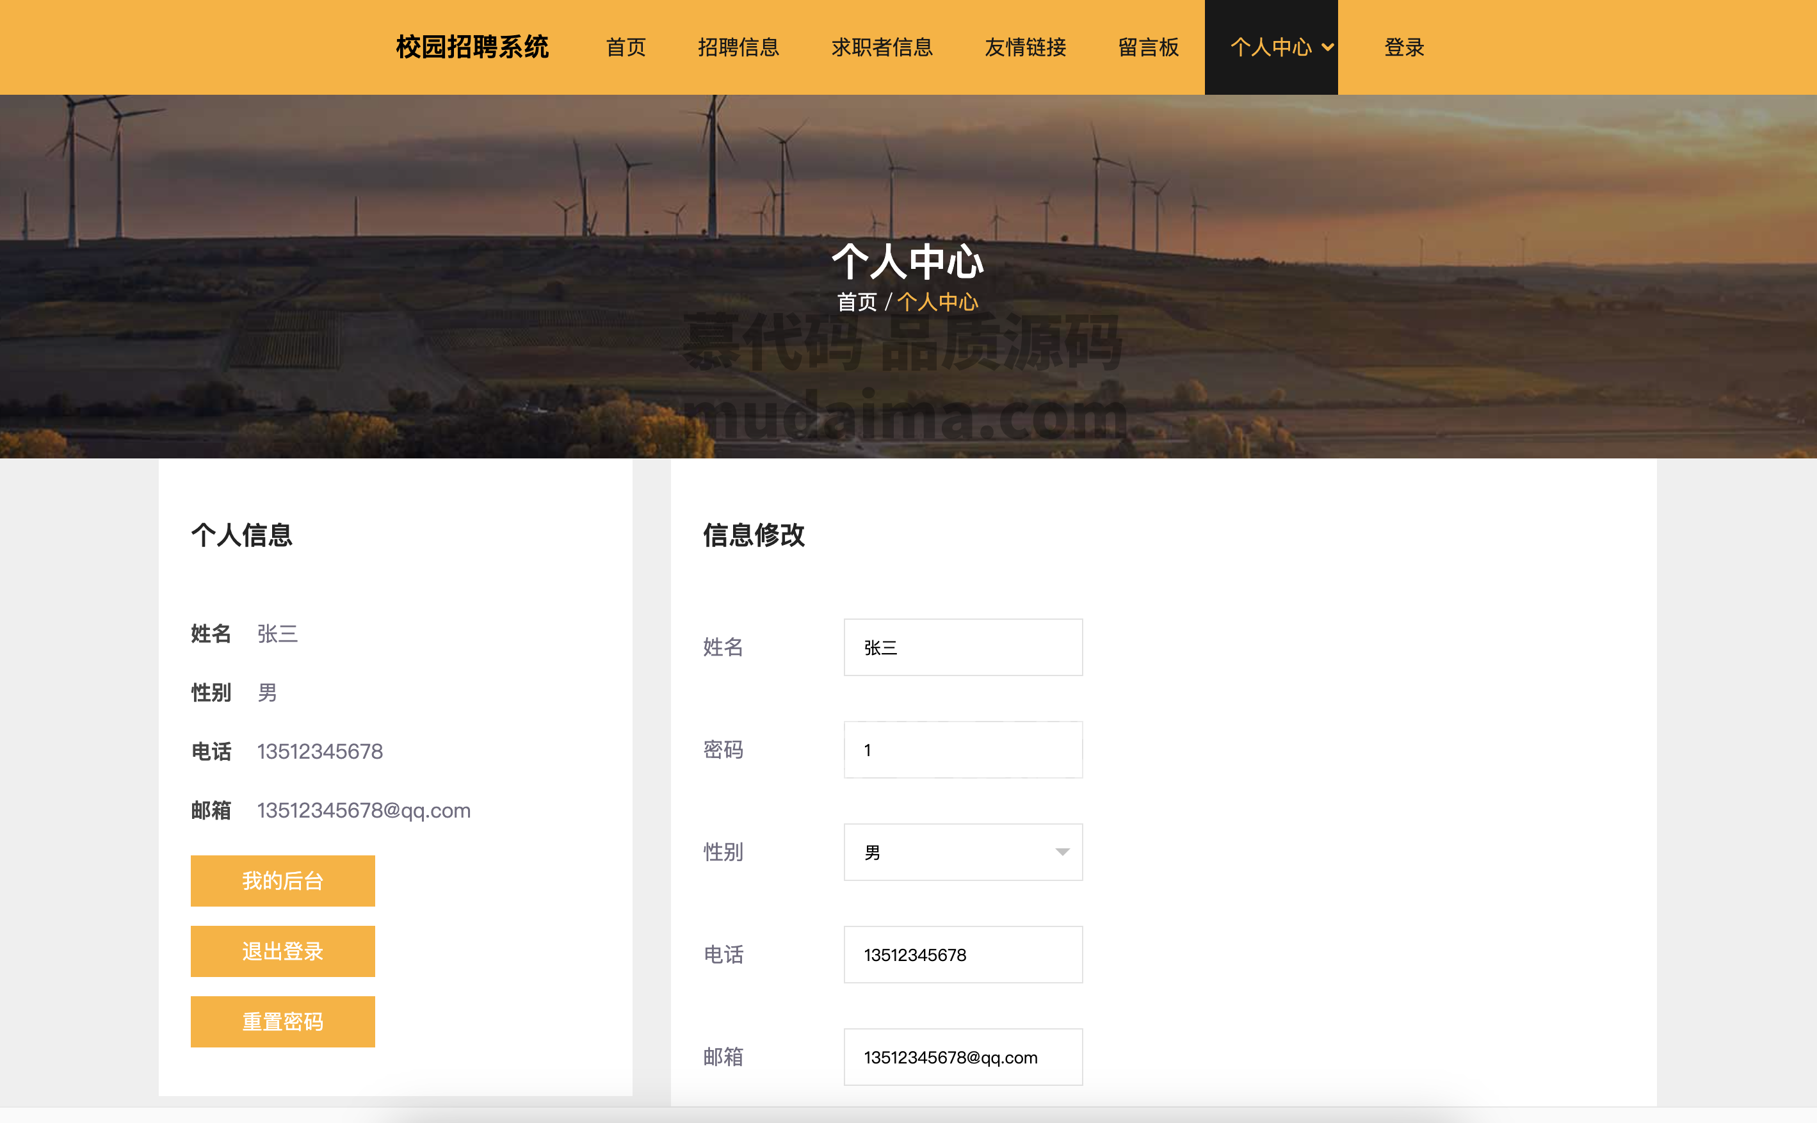
Task: Click phone value 13512345678 in 个人信息 panel
Action: (320, 752)
